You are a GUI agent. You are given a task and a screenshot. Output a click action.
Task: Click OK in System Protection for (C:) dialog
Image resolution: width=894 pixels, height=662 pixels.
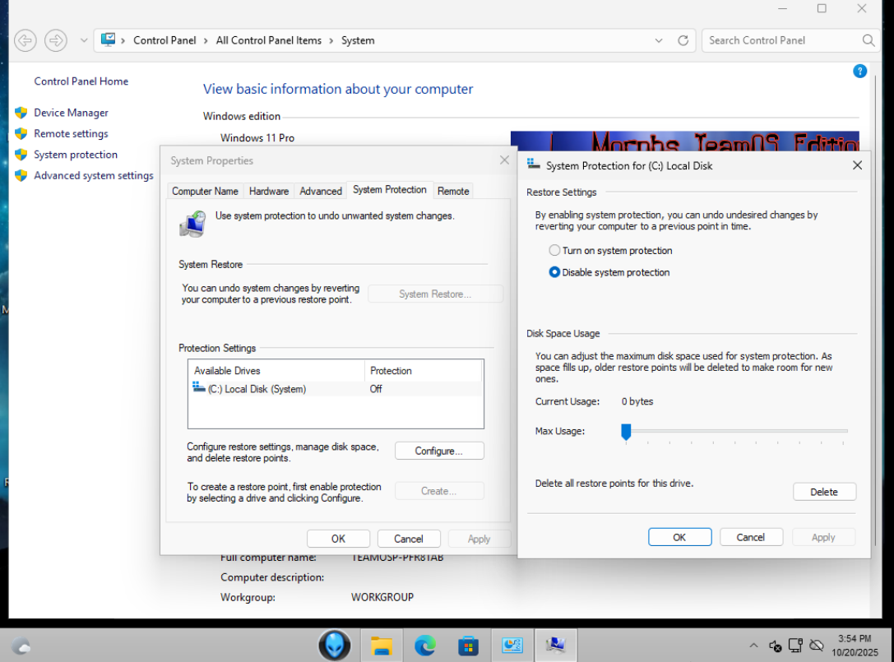click(679, 537)
